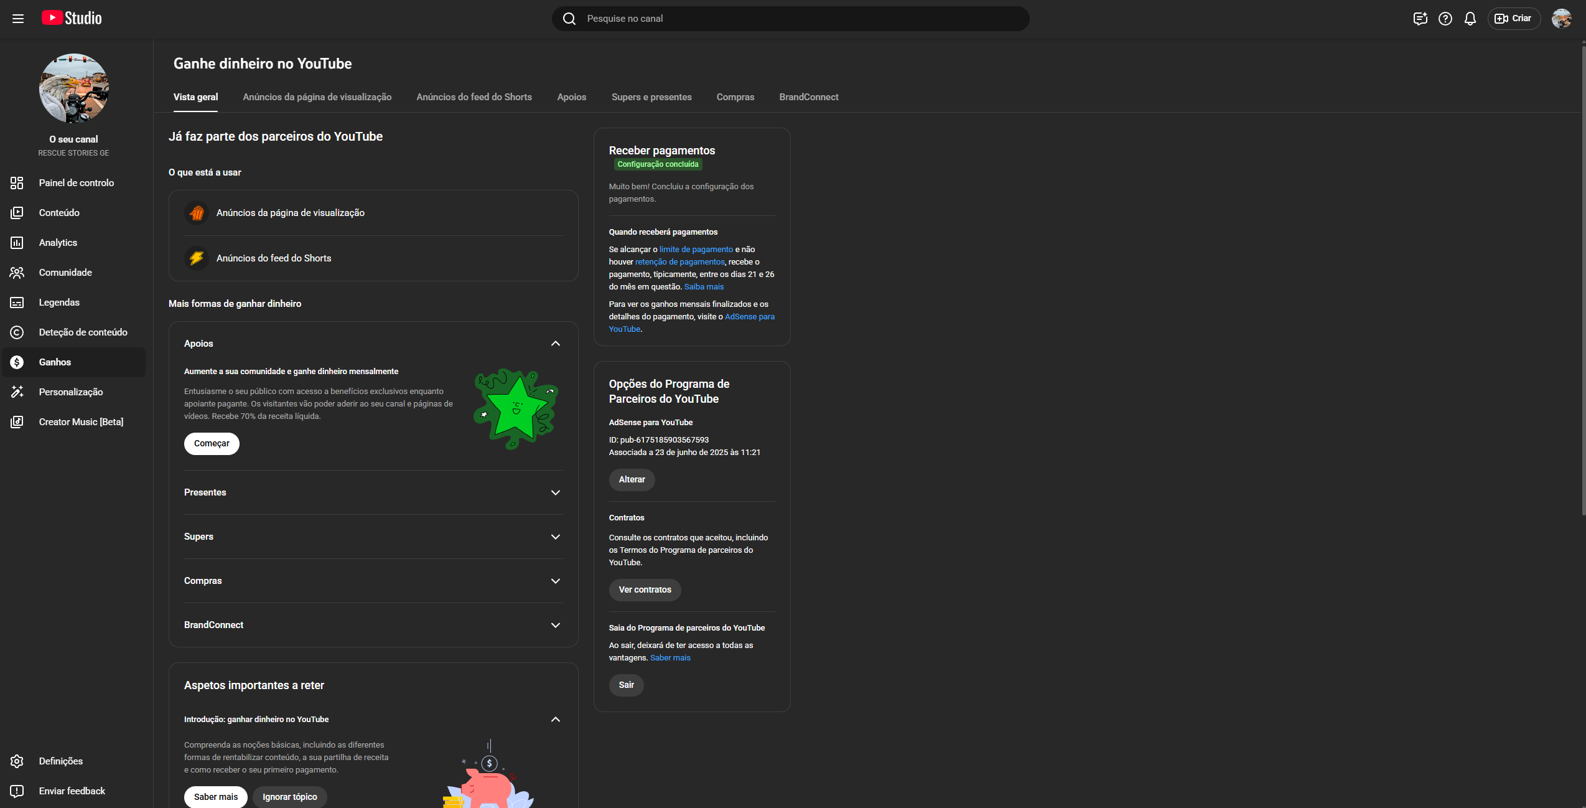Click the send feedback icon in header
Viewport: 1586px width, 808px height.
(1420, 19)
